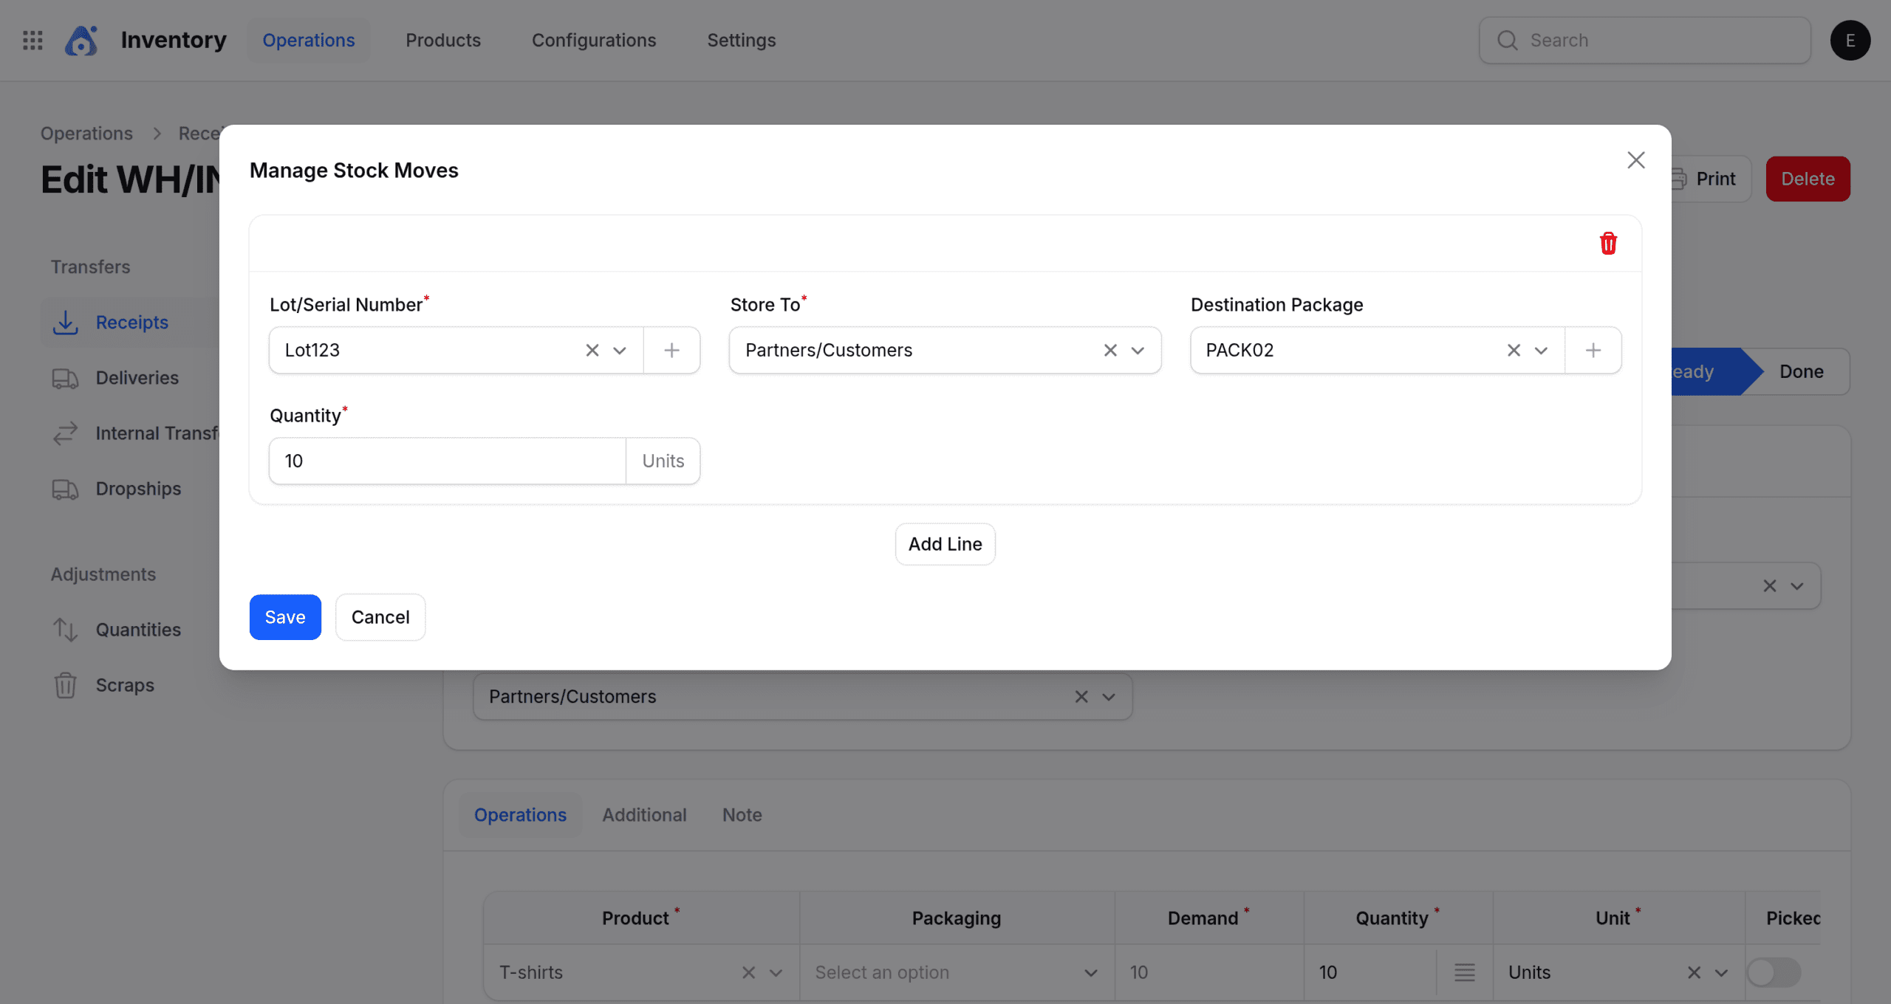Clear the Lot123 lot/serial value
This screenshot has height=1004, width=1891.
592,350
